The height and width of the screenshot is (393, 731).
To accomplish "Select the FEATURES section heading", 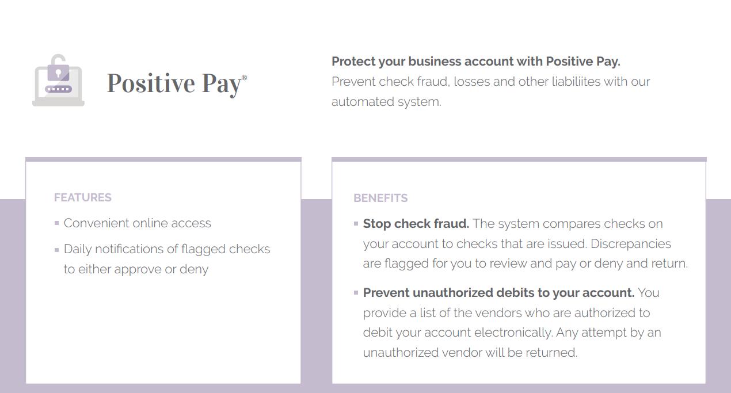I will 83,197.
